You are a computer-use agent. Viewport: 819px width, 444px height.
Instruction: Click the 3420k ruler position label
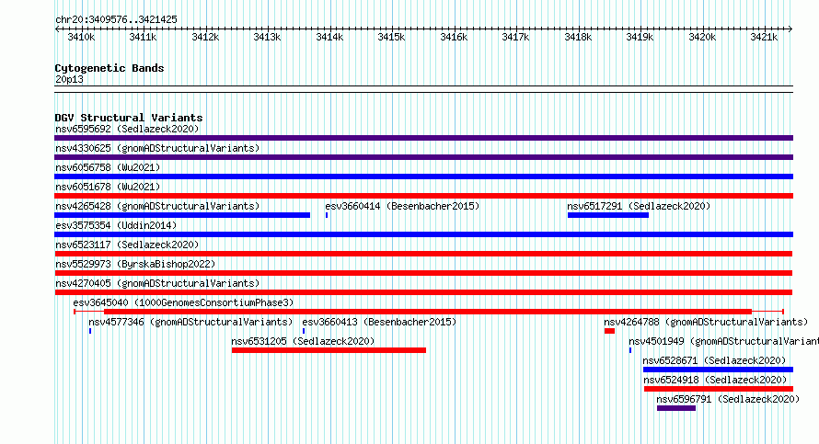click(702, 37)
